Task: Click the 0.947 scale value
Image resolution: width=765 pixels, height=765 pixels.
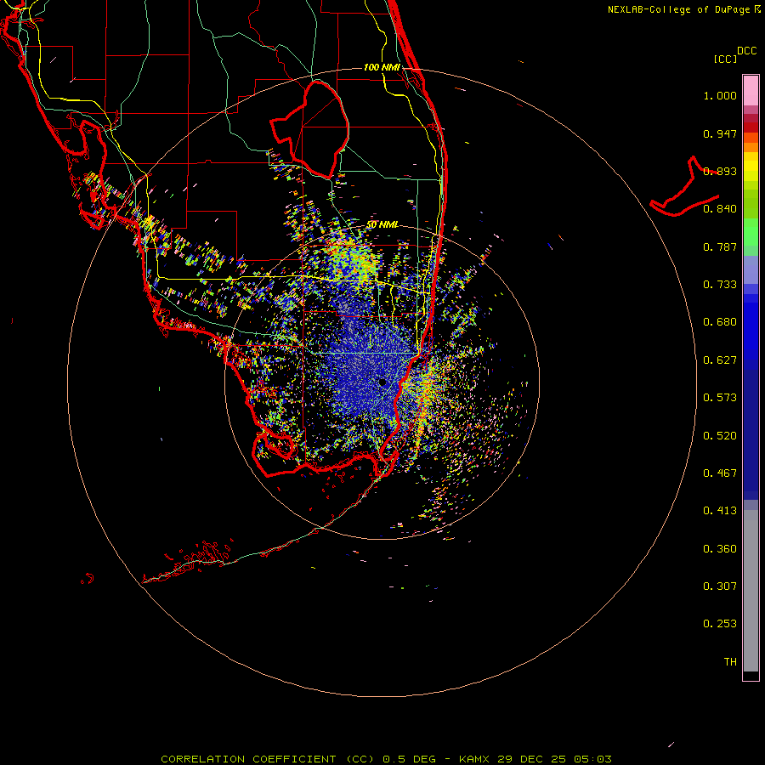Action: tap(720, 133)
